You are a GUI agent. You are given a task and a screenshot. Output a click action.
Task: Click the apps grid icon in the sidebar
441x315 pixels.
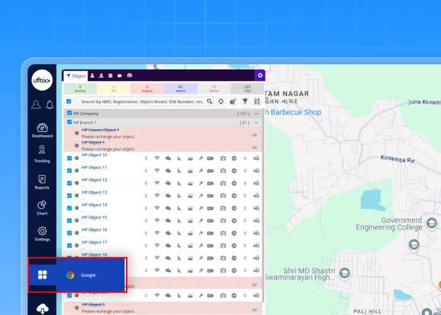click(x=42, y=275)
